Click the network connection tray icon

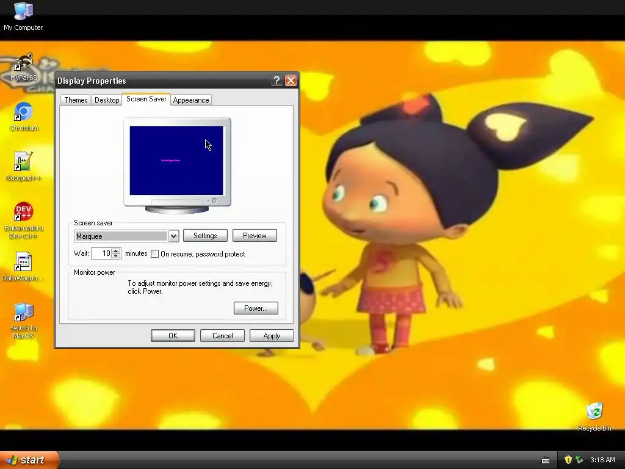(579, 460)
